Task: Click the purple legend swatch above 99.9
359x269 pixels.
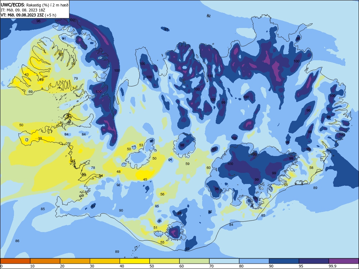Action: (344, 261)
